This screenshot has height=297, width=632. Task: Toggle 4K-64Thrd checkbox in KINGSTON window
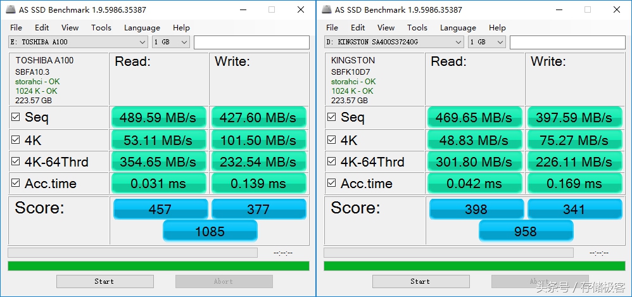332,161
